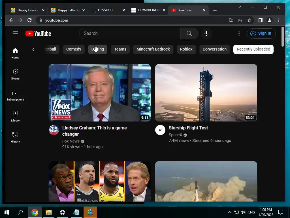Open a new browser tab

(x=215, y=10)
